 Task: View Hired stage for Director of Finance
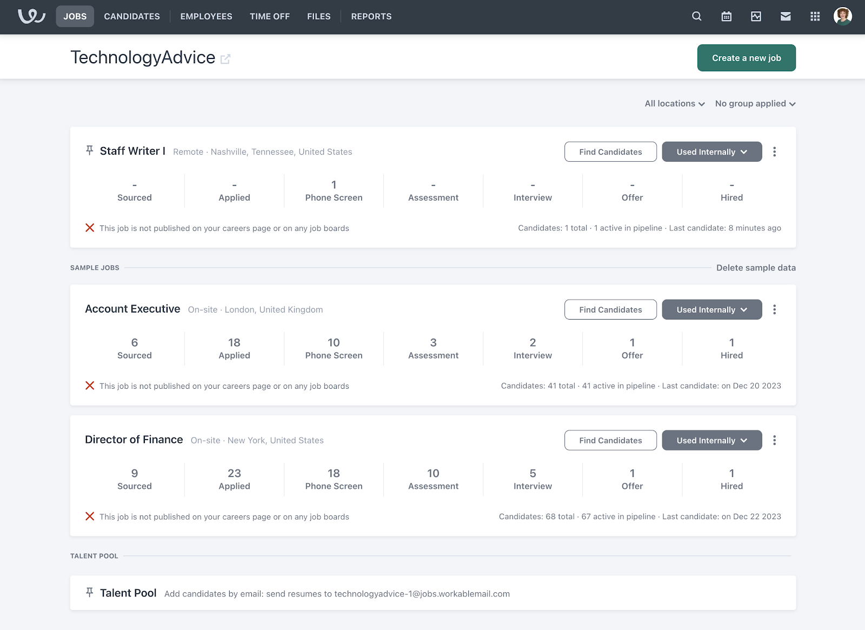(x=732, y=480)
